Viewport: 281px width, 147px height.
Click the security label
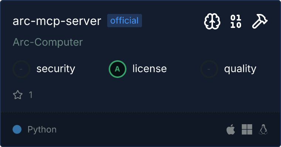pyautogui.click(x=56, y=69)
